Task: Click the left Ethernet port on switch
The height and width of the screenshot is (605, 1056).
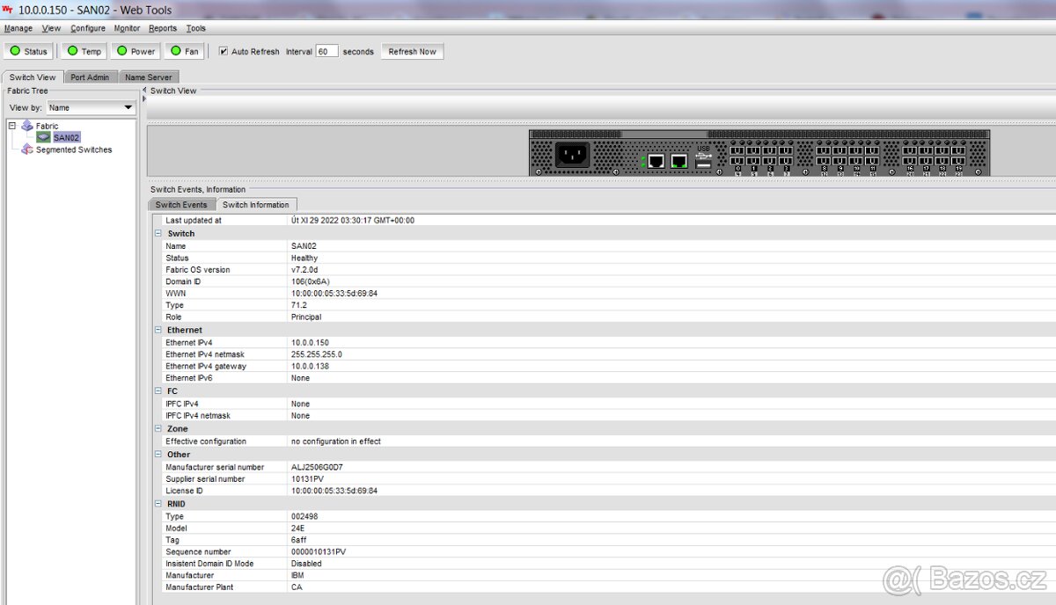Action: coord(656,161)
